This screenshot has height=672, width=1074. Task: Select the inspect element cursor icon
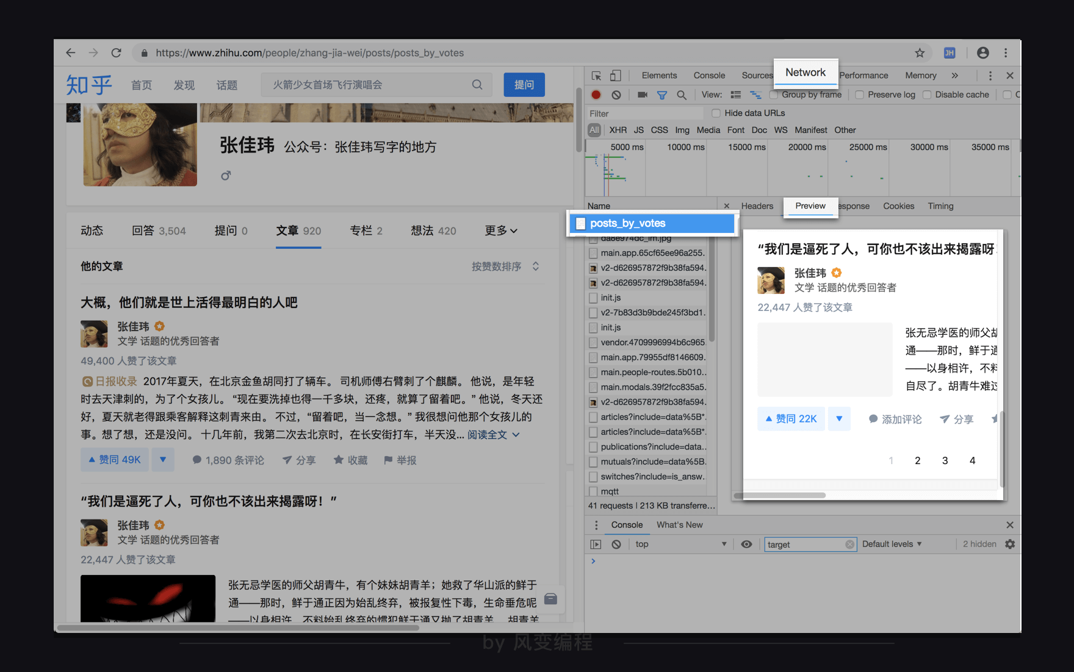[x=596, y=75]
